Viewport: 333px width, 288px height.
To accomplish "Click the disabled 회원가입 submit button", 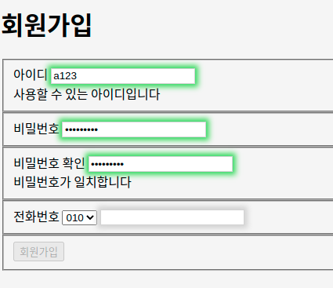I will click(38, 252).
